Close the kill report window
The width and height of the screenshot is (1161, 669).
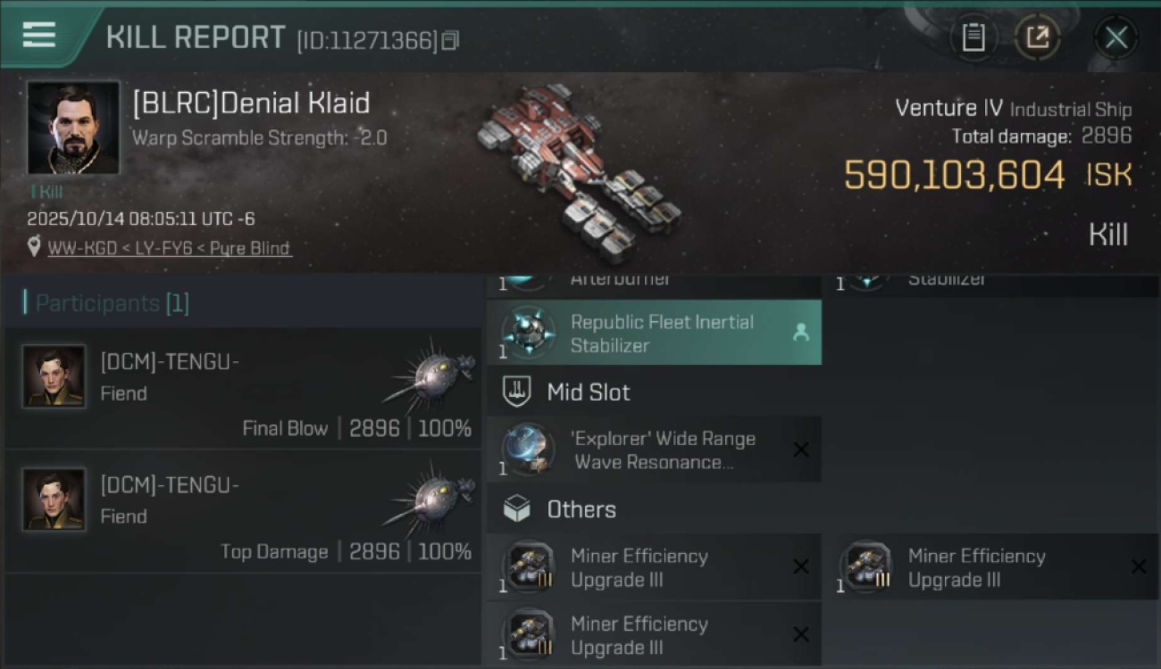pos(1115,37)
